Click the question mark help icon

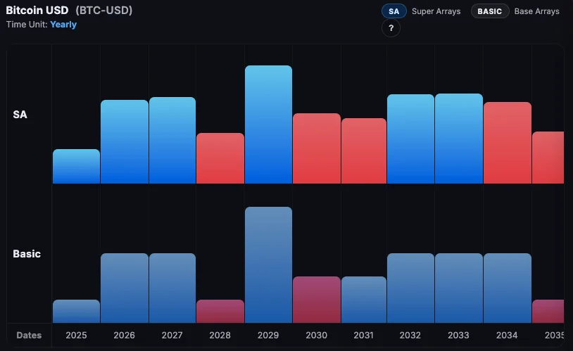point(391,28)
